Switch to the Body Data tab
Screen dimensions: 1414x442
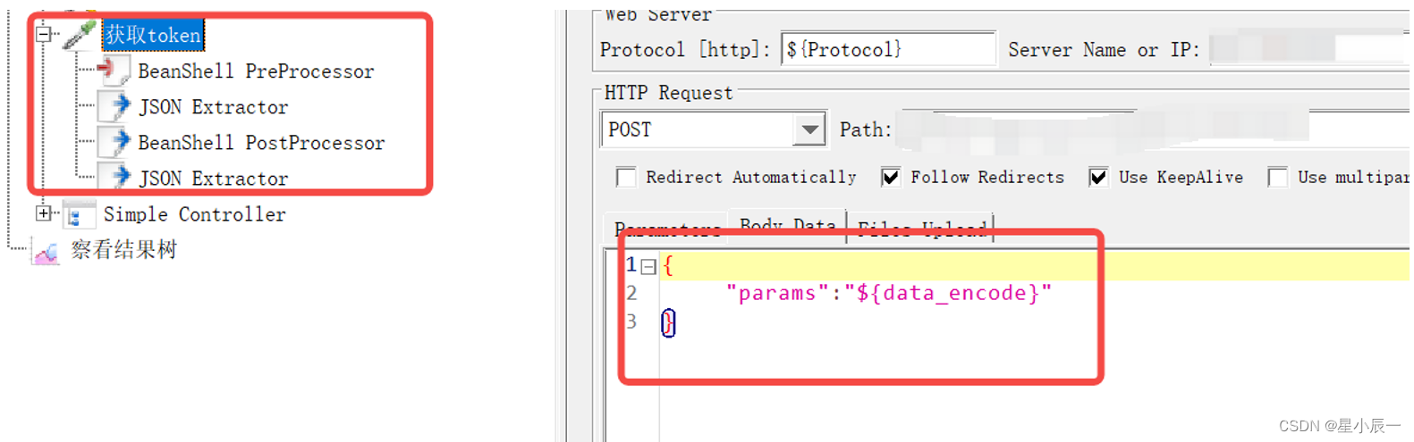[x=787, y=225]
